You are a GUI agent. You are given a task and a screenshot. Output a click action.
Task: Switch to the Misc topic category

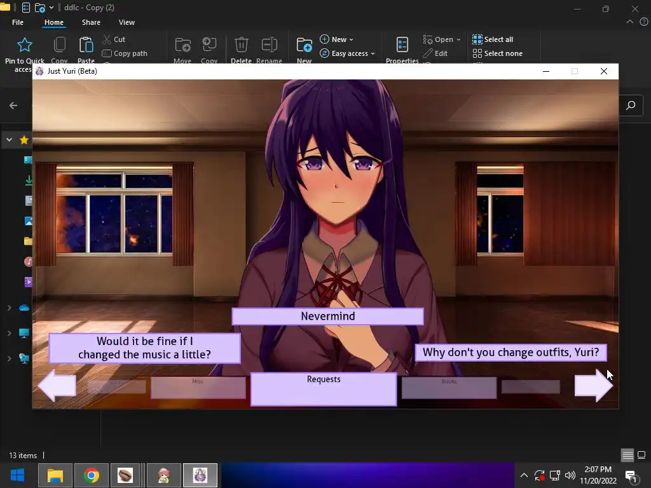click(198, 388)
